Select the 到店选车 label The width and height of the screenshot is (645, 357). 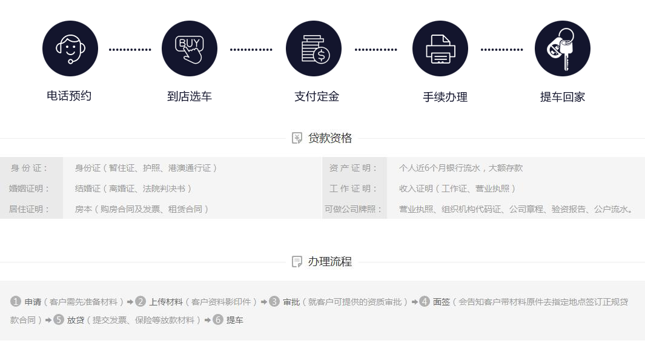pyautogui.click(x=189, y=96)
